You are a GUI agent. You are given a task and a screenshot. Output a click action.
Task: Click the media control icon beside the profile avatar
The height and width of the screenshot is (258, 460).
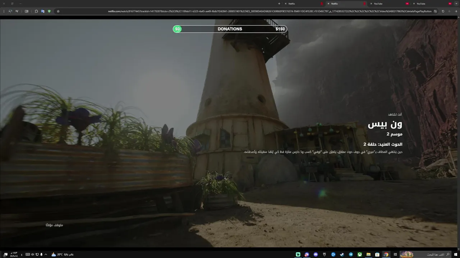17,11
